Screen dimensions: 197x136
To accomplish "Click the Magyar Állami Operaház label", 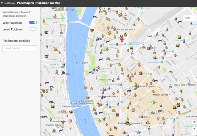I will tap(145, 87).
